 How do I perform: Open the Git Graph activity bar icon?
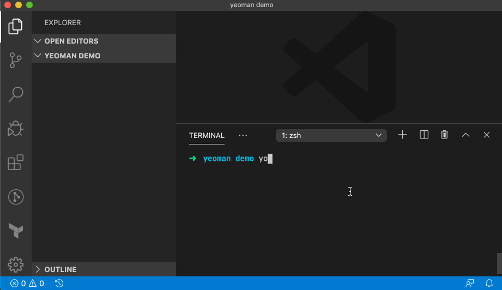click(x=16, y=197)
